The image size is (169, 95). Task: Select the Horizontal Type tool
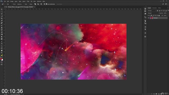click(2, 44)
